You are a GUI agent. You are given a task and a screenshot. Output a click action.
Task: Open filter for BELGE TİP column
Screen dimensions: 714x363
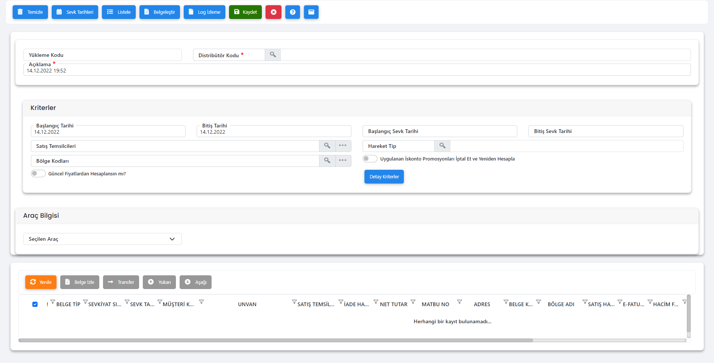tap(85, 302)
